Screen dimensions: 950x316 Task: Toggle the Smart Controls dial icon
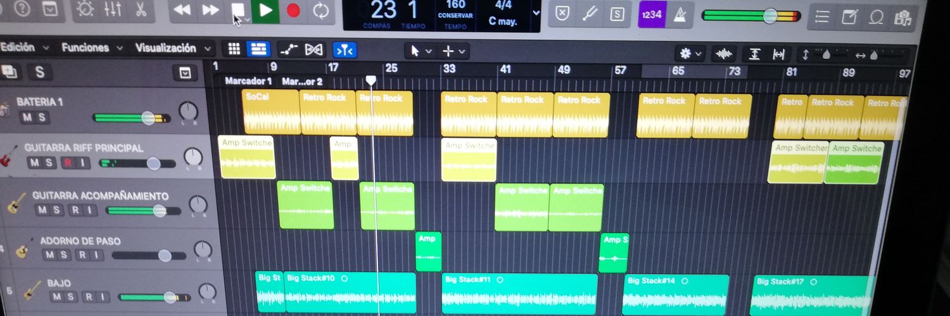click(85, 9)
